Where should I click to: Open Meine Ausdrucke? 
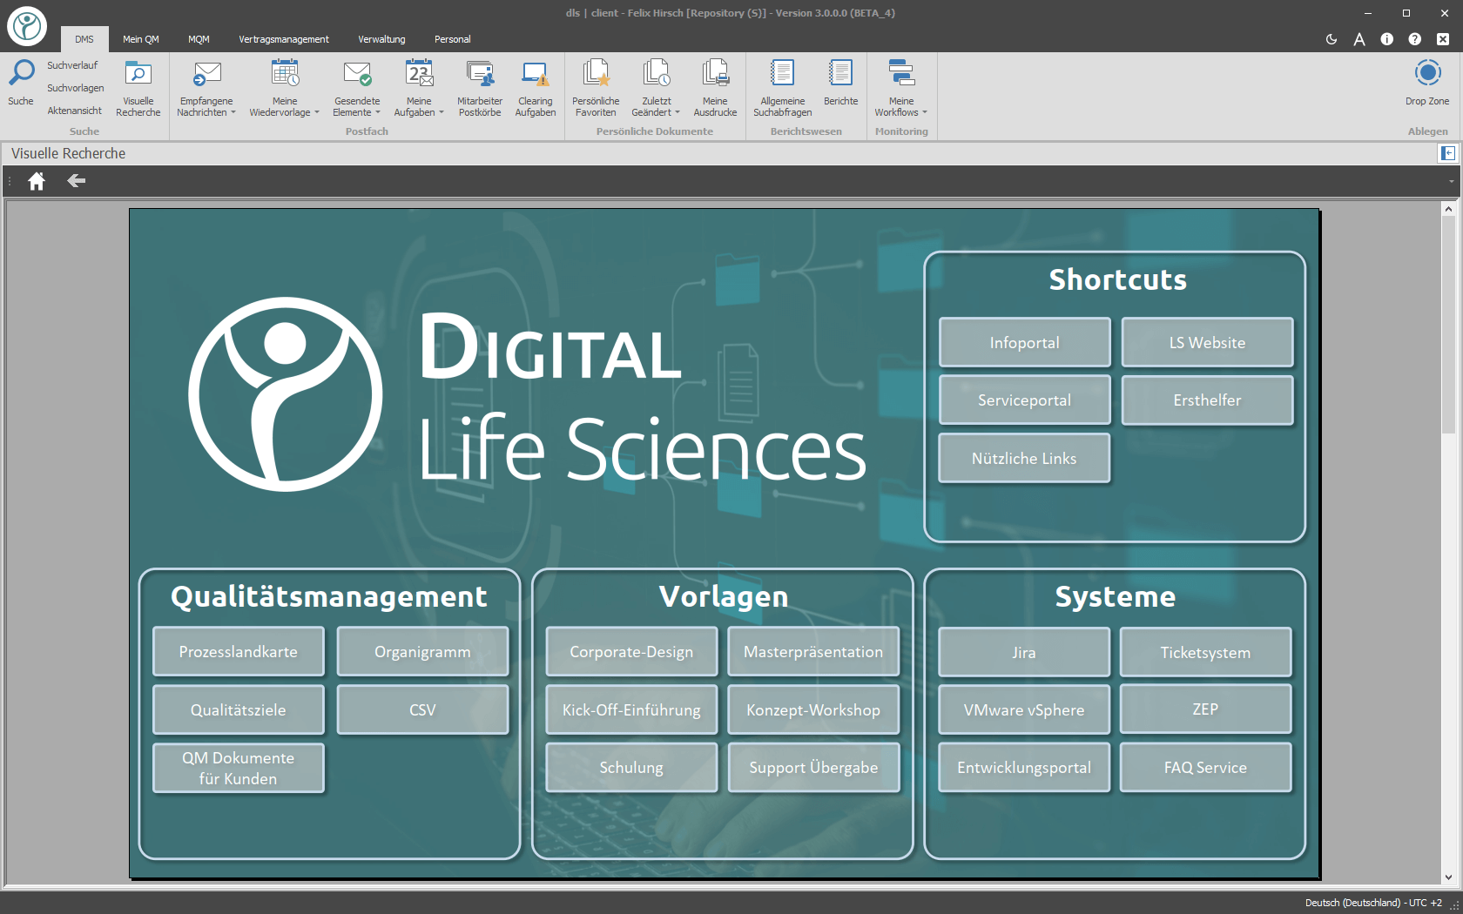715,88
